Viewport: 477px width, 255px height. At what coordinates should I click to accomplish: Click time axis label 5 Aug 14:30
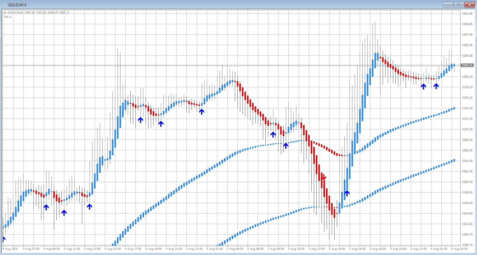[x=337, y=249]
